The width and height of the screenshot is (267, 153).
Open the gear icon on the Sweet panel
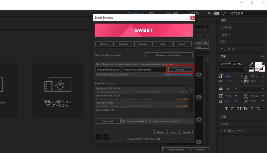207,27
